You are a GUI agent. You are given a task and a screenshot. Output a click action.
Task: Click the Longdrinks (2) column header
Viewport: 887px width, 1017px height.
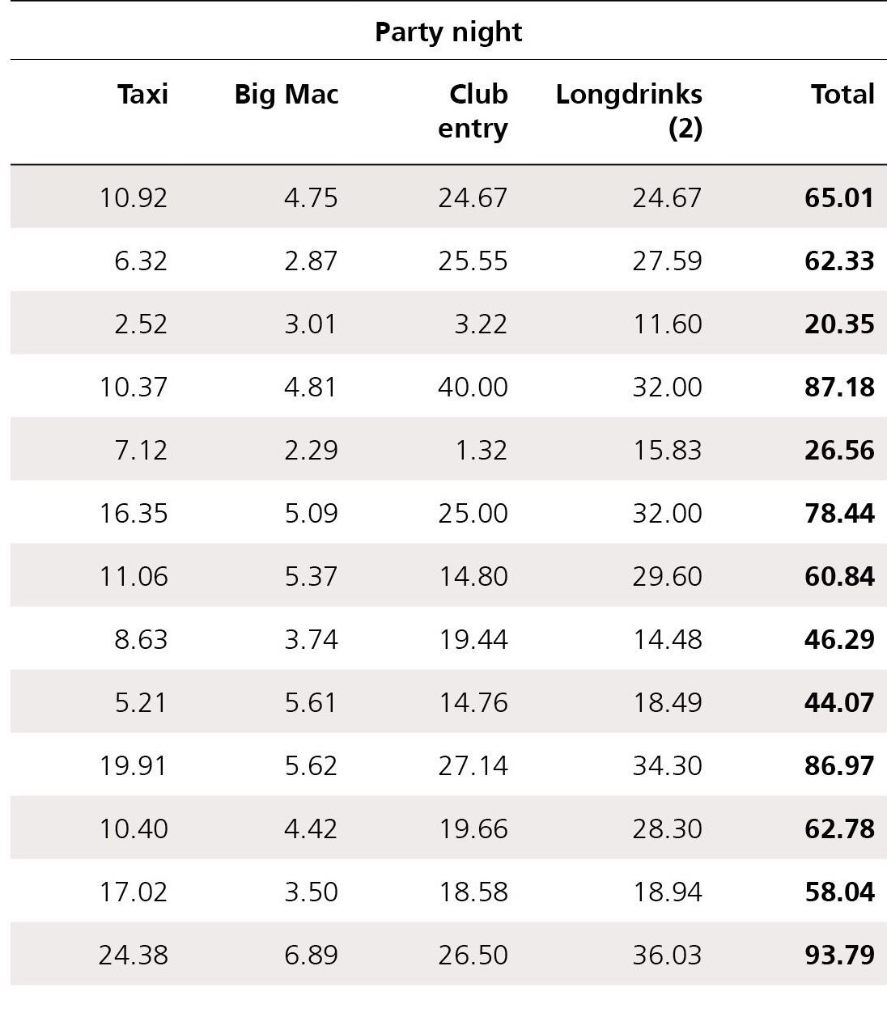point(629,111)
